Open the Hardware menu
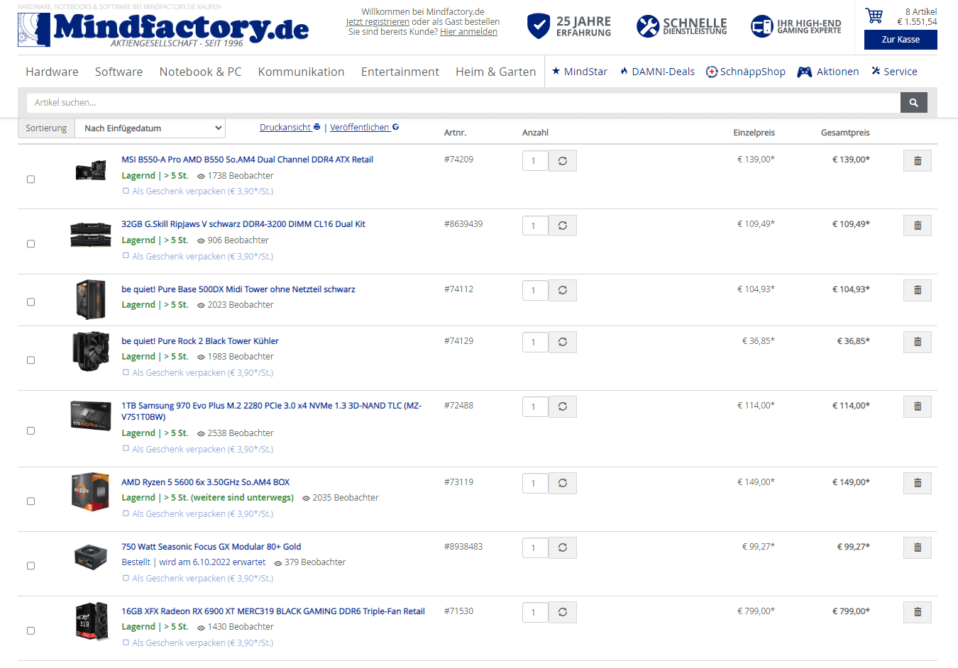Viewport: 958px width, 668px height. coord(52,72)
